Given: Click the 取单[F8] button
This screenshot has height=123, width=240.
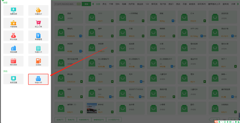Looking at the screenshot, I should click(71, 120).
